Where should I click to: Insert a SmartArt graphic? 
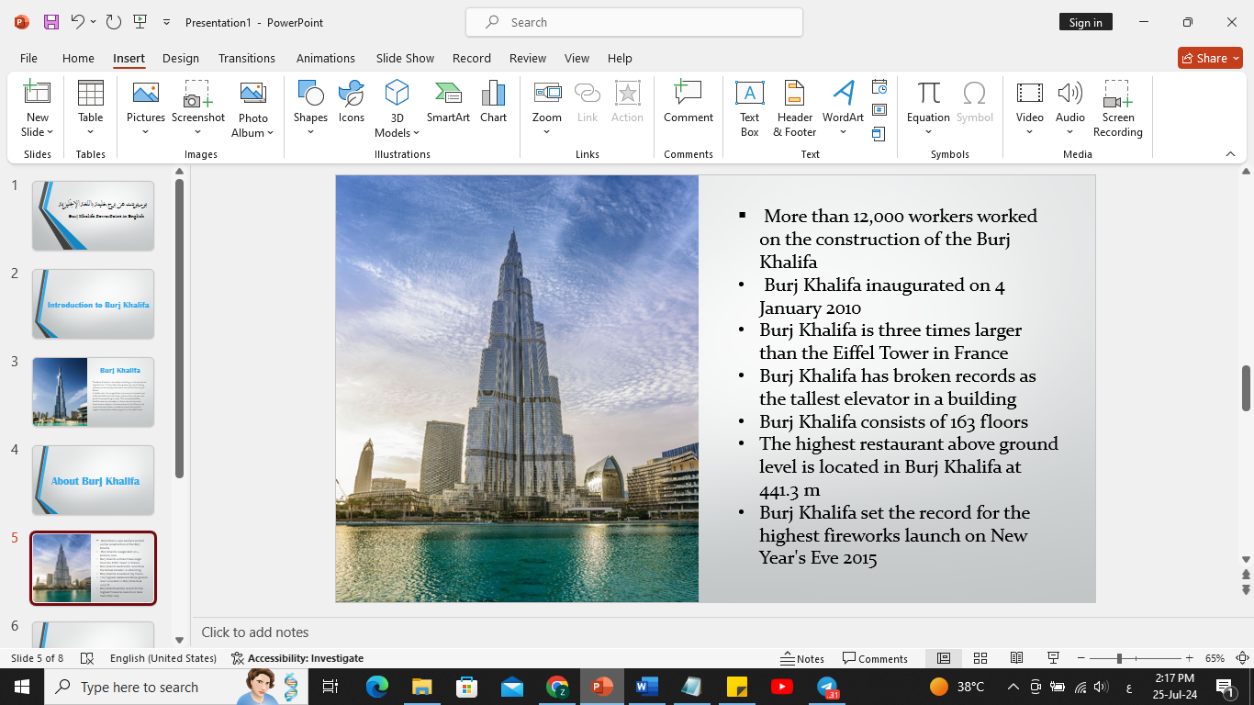[x=448, y=102]
